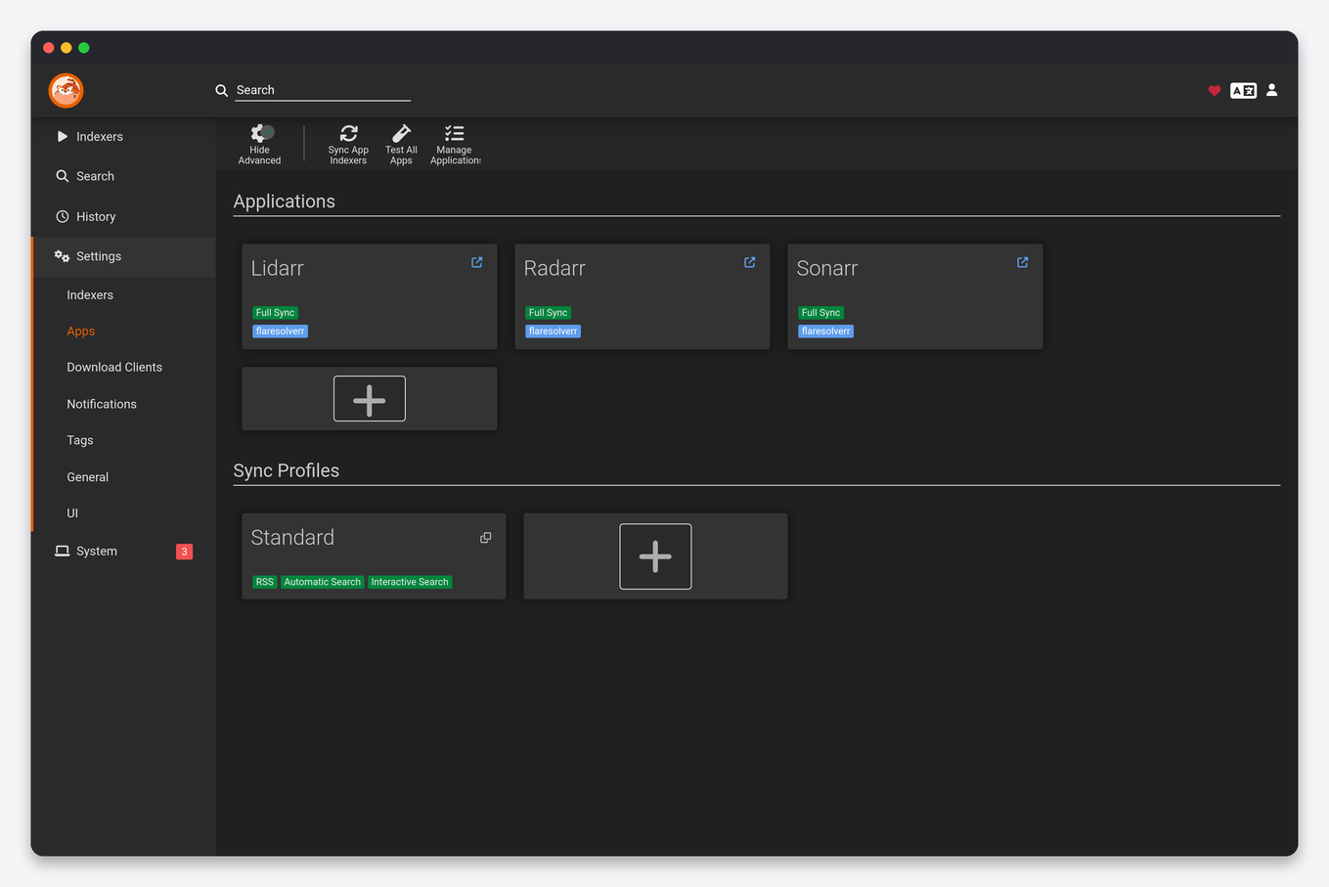
Task: Open Lidarr external link icon
Action: pos(477,262)
